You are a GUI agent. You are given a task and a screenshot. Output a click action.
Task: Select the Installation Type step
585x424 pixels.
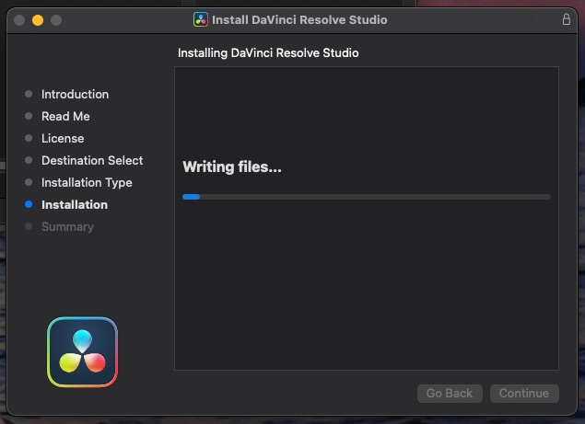(x=87, y=182)
